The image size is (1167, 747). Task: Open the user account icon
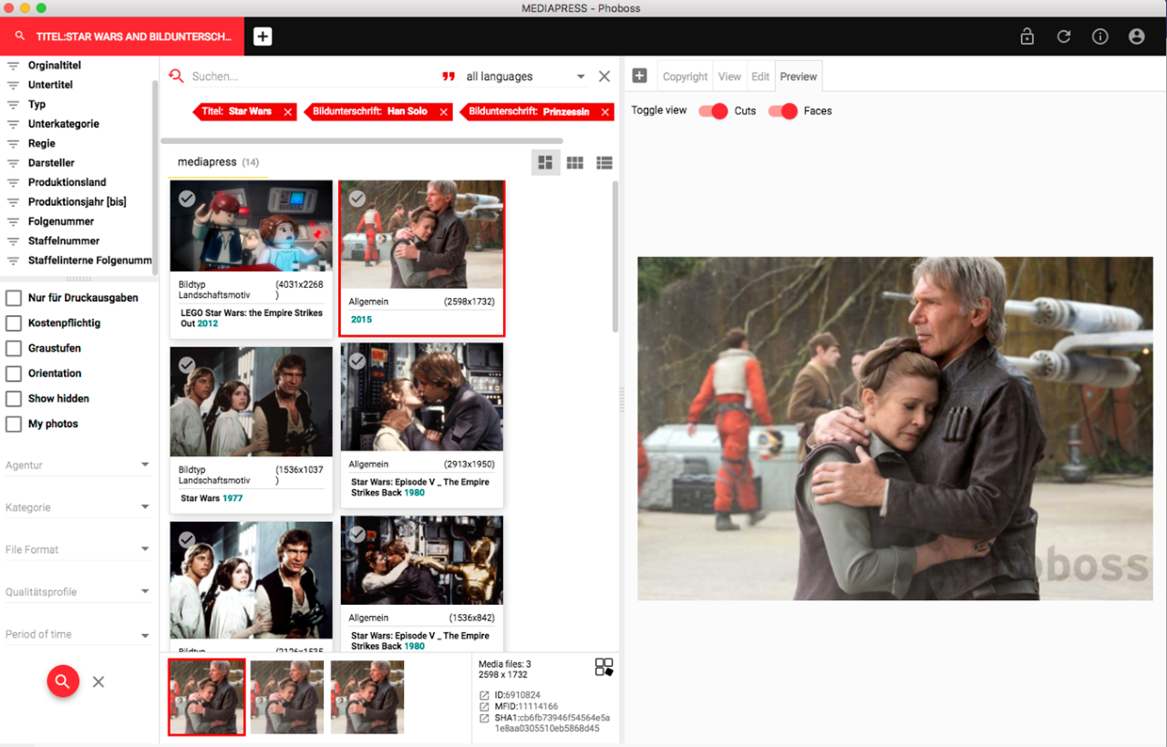tap(1136, 37)
